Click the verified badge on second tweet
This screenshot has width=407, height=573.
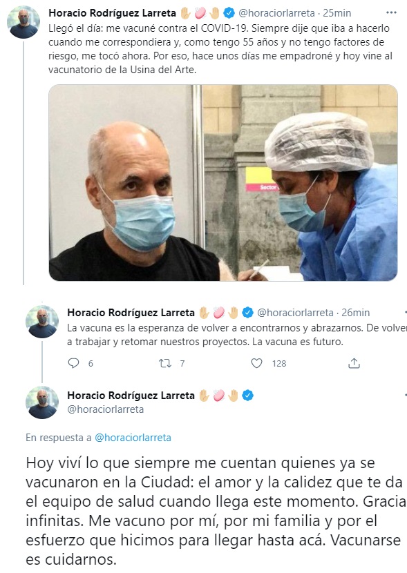(x=248, y=313)
